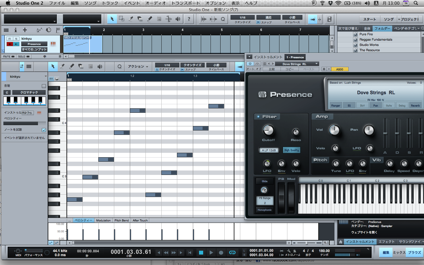Click the スタート button

coord(370,19)
